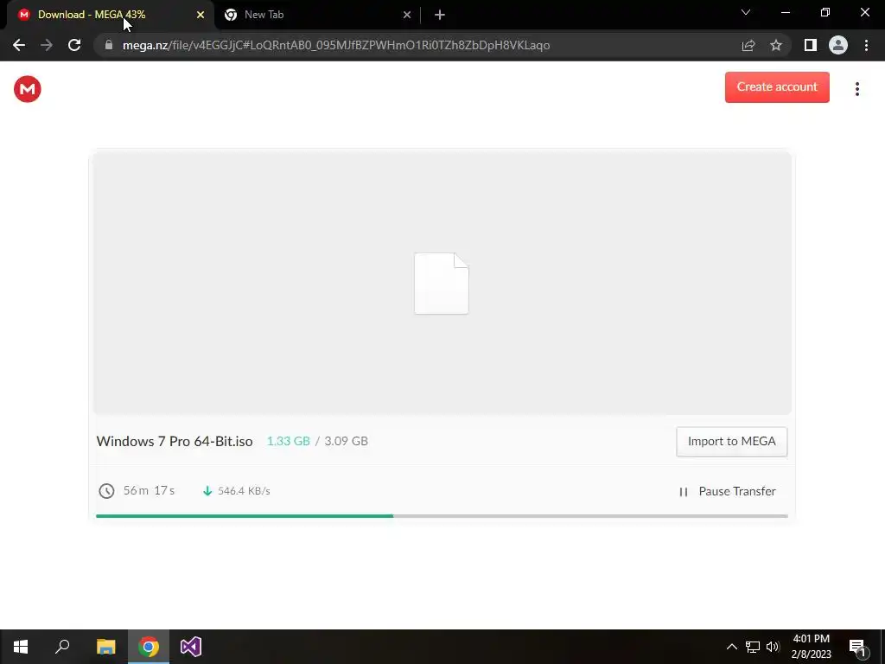Bookmark this page with star icon
This screenshot has height=664, width=885.
776,45
